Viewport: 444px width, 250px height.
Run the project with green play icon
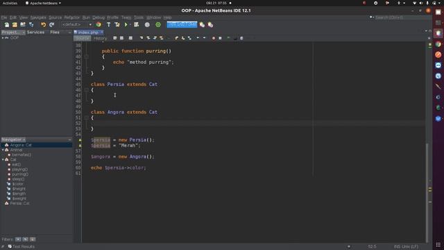pos(126,25)
